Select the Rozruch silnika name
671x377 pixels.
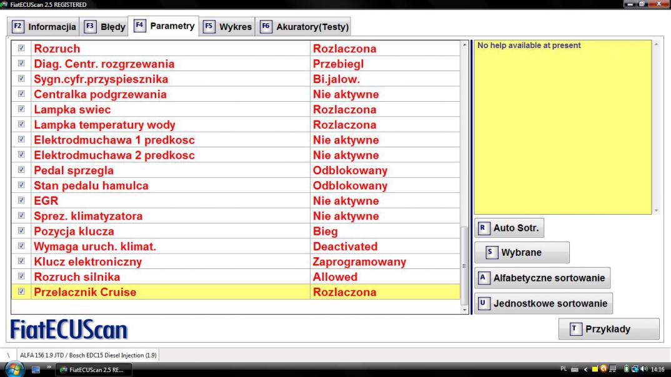point(77,277)
